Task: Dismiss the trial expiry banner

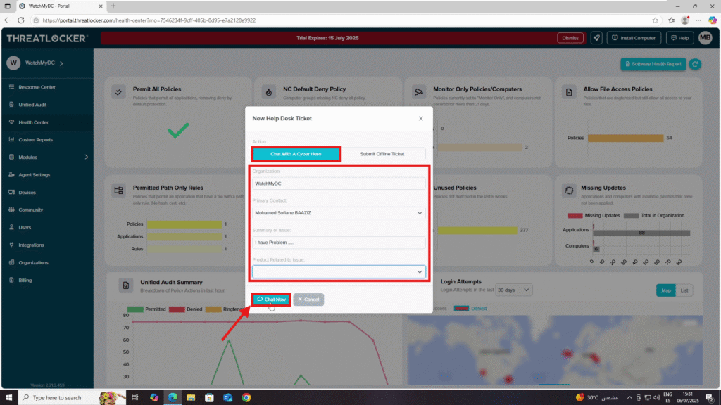Action: (x=570, y=38)
